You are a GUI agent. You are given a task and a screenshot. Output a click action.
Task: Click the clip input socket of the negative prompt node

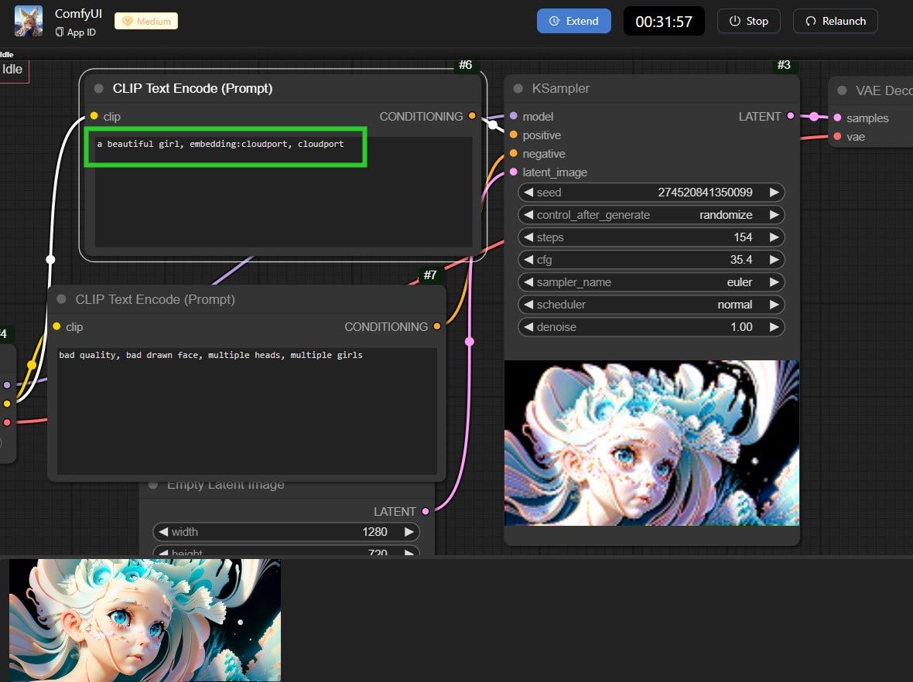coord(56,326)
